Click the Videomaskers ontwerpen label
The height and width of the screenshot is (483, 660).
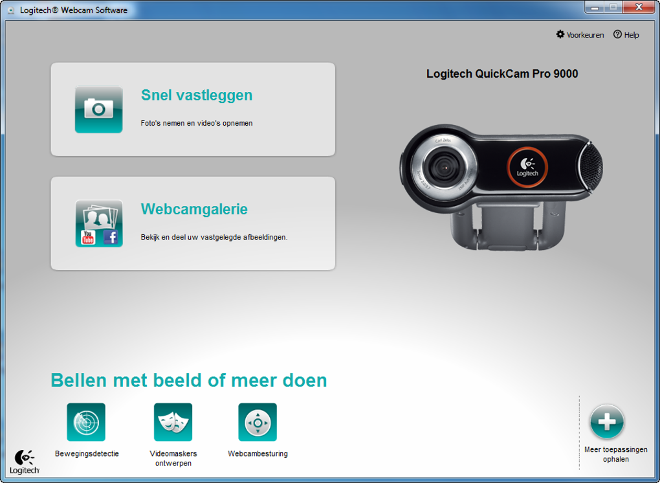click(173, 458)
